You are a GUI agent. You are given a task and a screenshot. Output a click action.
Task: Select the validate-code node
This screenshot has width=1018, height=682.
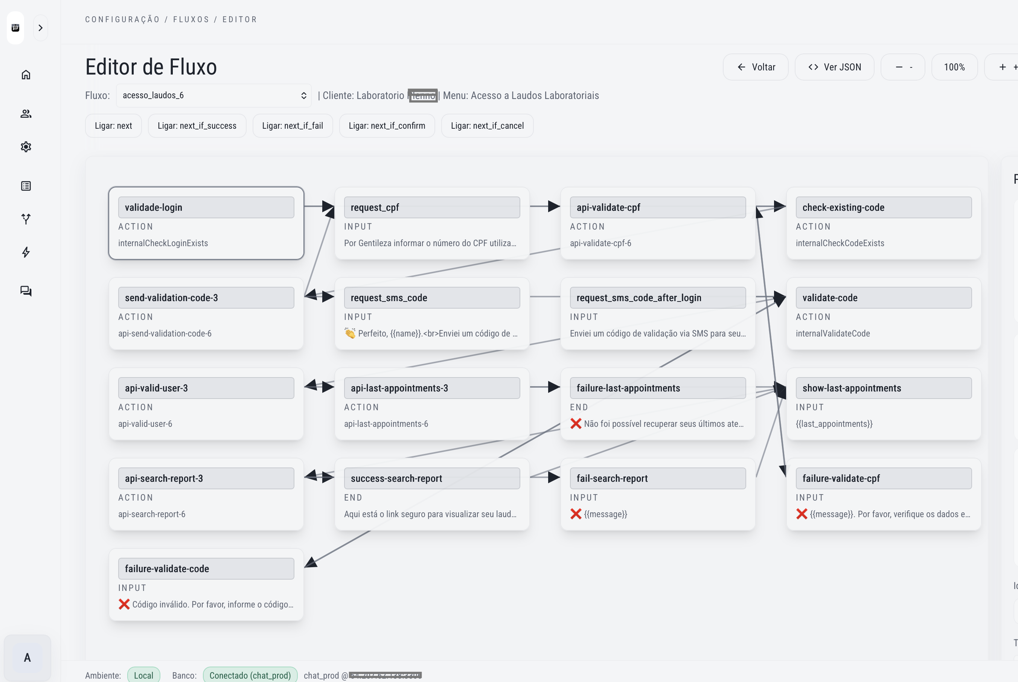(884, 314)
